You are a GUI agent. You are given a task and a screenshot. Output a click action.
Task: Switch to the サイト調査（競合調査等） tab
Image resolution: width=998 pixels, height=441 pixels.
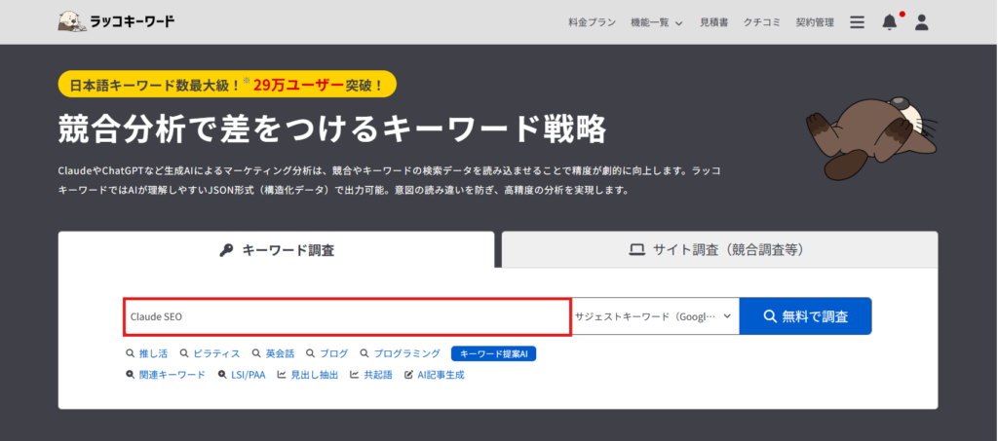(719, 250)
